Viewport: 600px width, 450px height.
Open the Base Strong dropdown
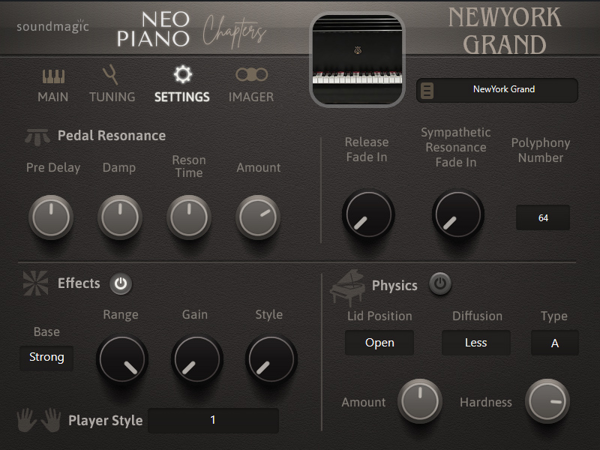[46, 358]
